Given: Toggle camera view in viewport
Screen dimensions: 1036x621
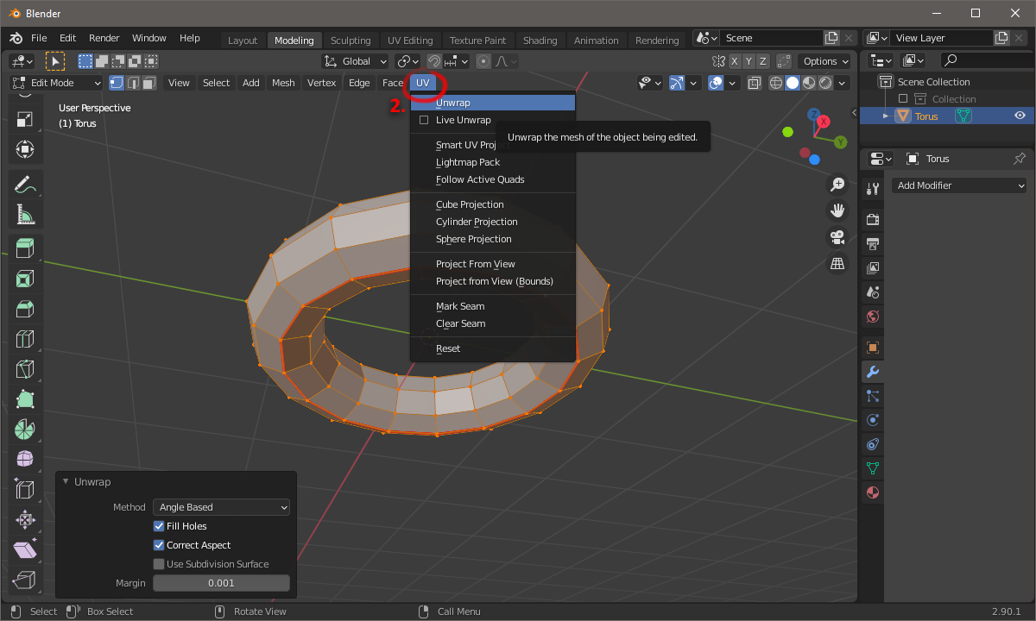Looking at the screenshot, I should coord(837,237).
